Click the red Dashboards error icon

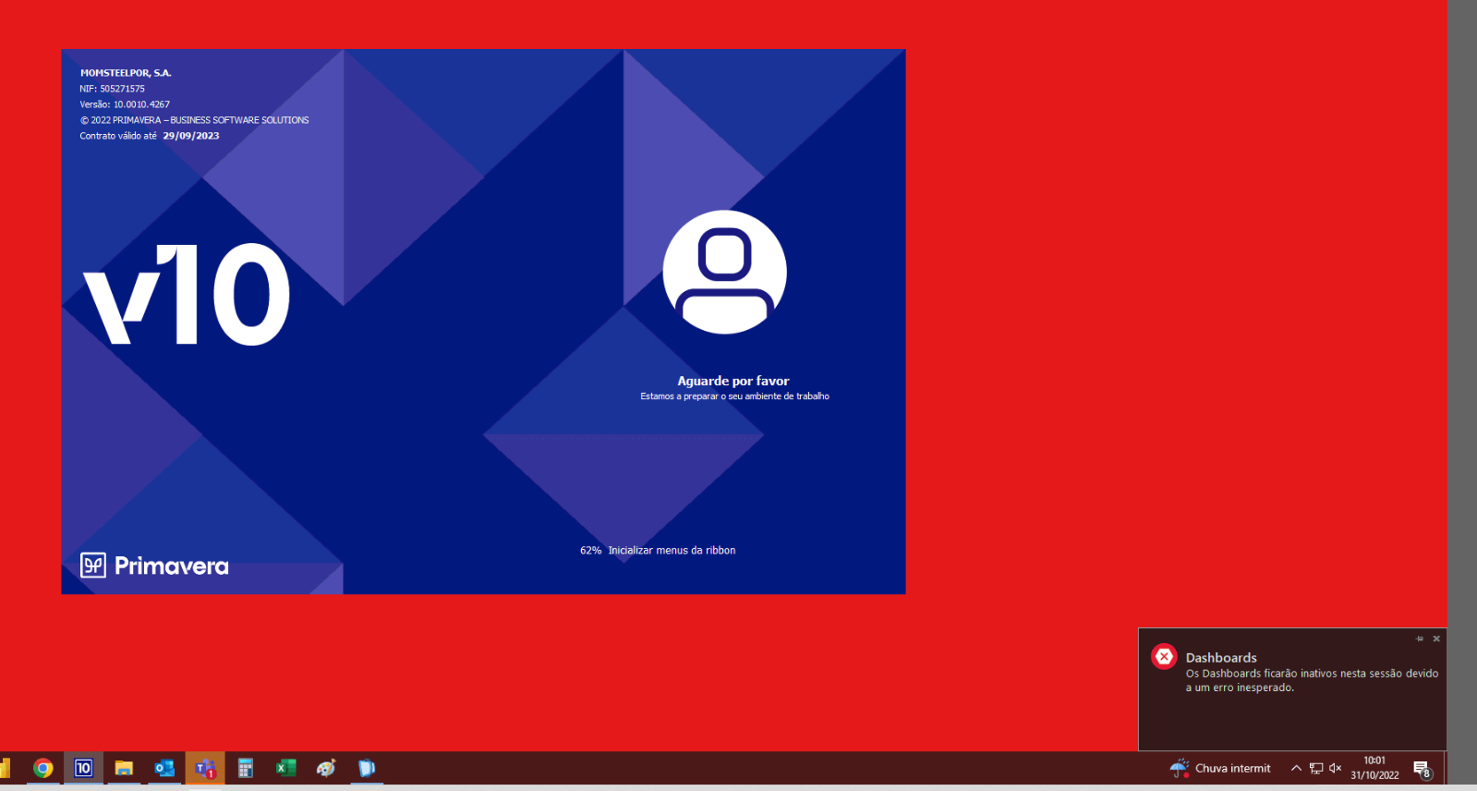click(1164, 657)
